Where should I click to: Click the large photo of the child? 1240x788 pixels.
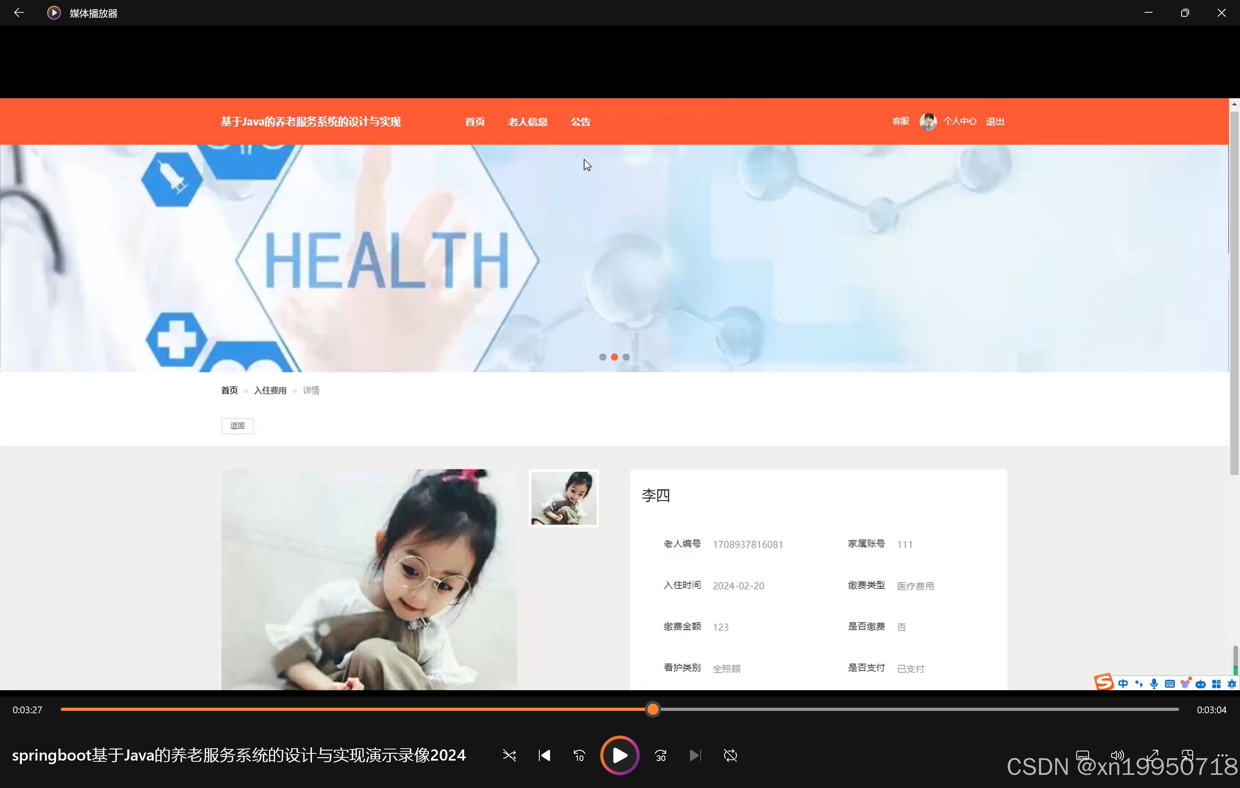tap(369, 579)
